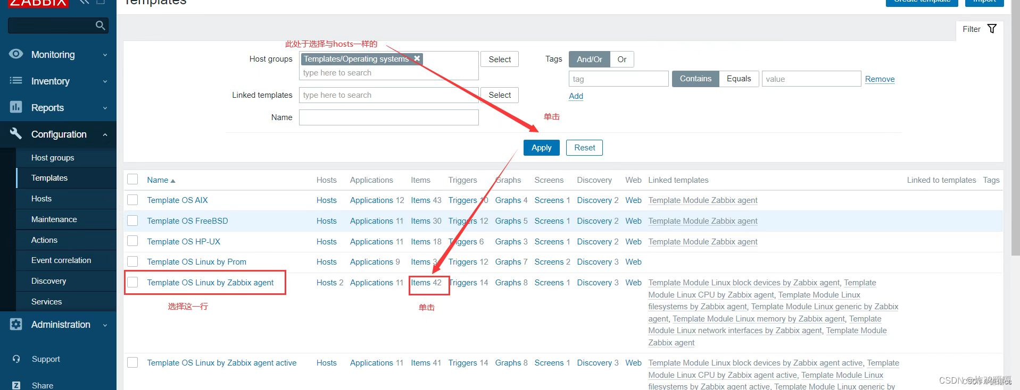The image size is (1020, 390).
Task: Click the page vertical scrollbar
Action: [x=1016, y=128]
